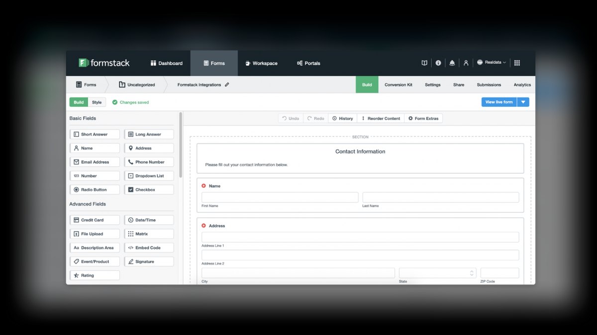This screenshot has width=597, height=335.
Task: Add an Embed Code field
Action: point(149,248)
